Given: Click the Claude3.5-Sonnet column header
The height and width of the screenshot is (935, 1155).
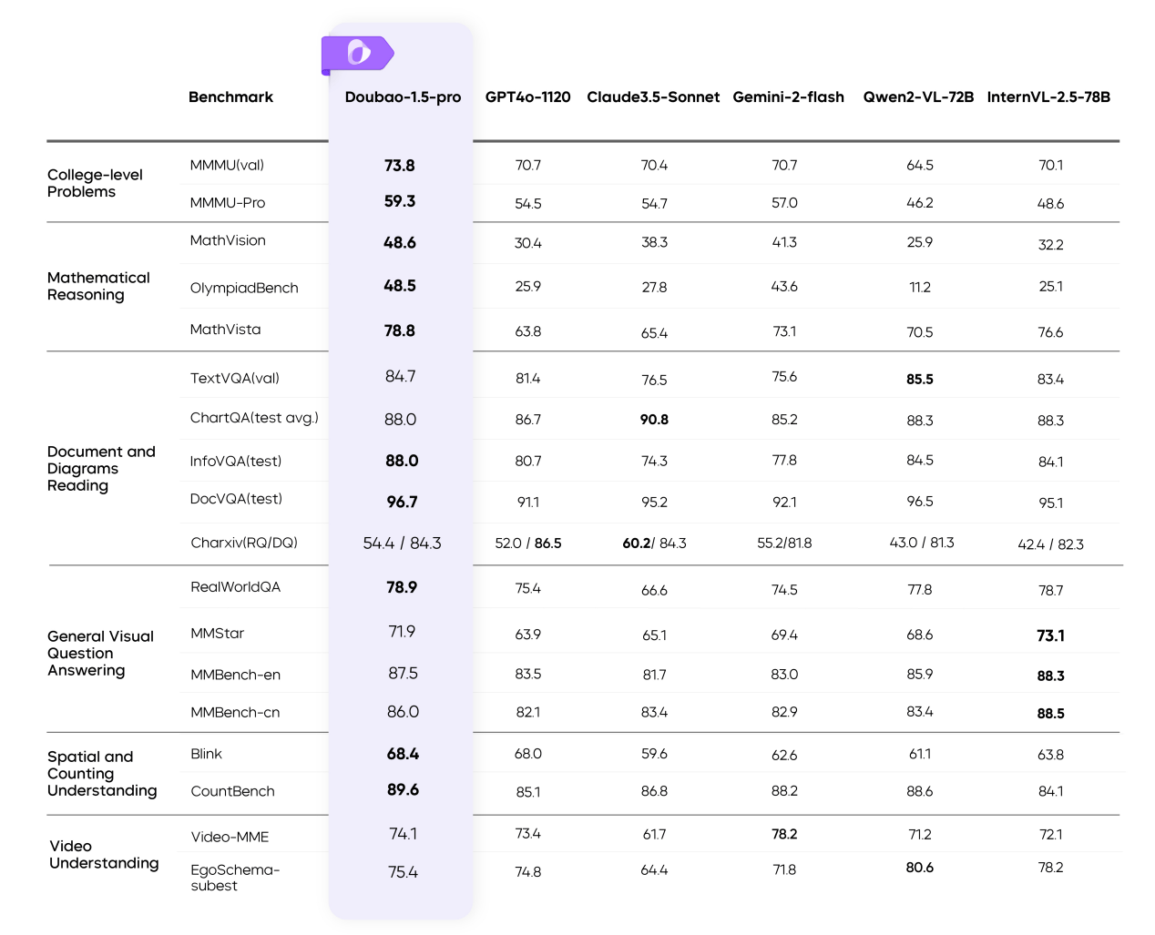Looking at the screenshot, I should click(x=653, y=97).
